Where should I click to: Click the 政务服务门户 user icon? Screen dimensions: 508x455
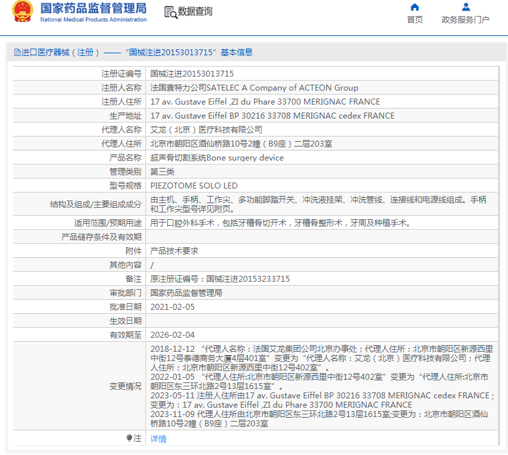(x=466, y=7)
